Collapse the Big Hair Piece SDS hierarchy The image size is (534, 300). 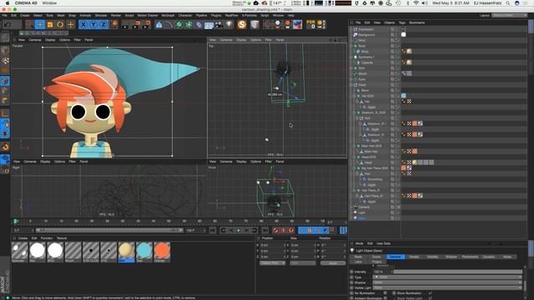point(355,168)
